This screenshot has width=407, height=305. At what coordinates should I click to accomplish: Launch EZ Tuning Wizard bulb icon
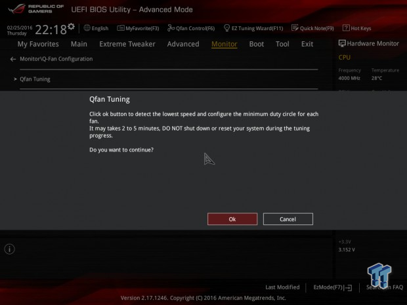(226, 28)
